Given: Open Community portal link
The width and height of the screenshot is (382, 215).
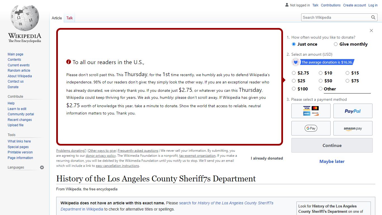Looking at the screenshot, I should pyautogui.click(x=21, y=114).
